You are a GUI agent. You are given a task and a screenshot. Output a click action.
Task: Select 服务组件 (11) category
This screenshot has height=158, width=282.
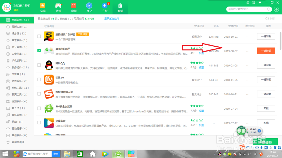[x=17, y=67]
